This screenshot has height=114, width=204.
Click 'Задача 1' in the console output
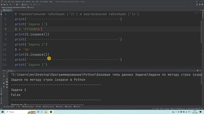click(x=18, y=90)
